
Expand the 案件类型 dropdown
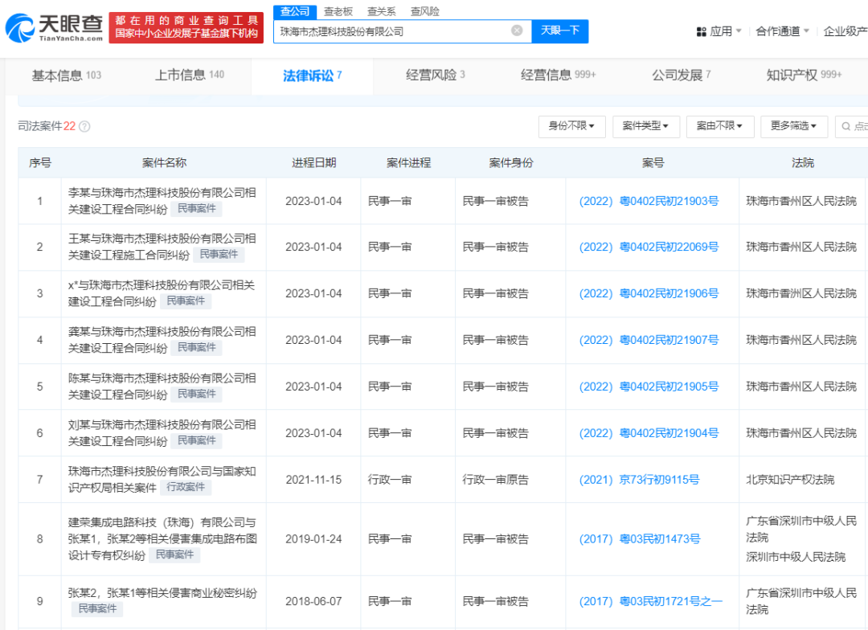pyautogui.click(x=646, y=126)
